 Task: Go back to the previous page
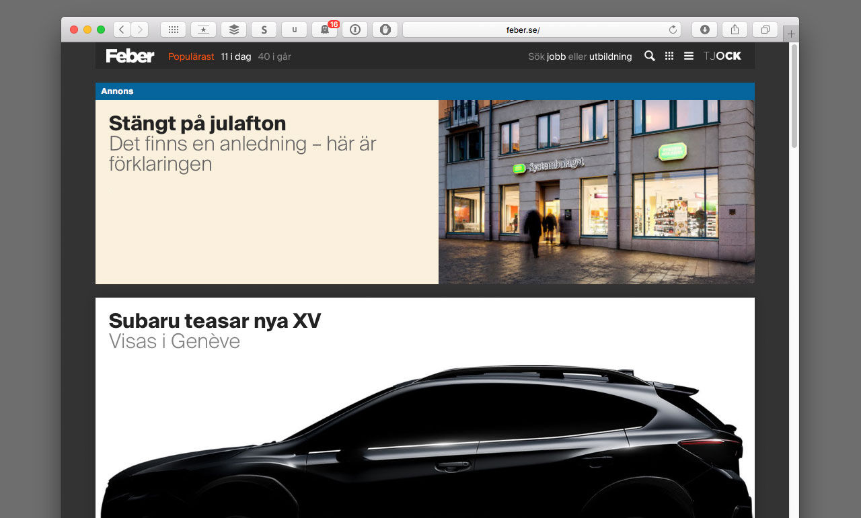[122, 30]
